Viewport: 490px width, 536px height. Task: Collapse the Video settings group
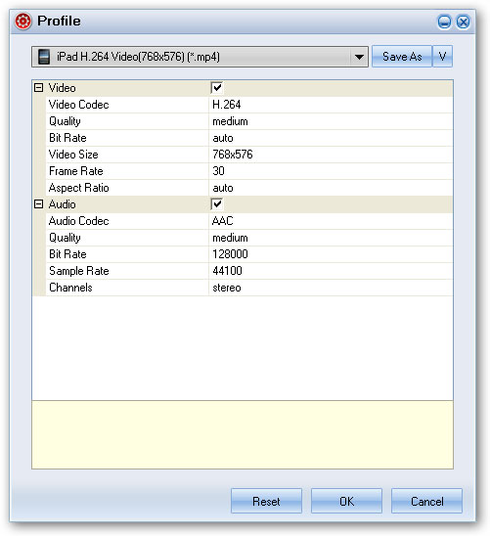[x=38, y=88]
